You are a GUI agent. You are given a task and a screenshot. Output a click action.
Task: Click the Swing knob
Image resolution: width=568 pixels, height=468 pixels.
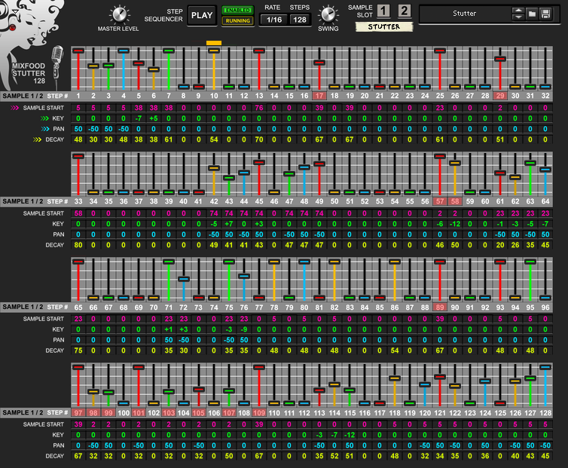point(328,14)
